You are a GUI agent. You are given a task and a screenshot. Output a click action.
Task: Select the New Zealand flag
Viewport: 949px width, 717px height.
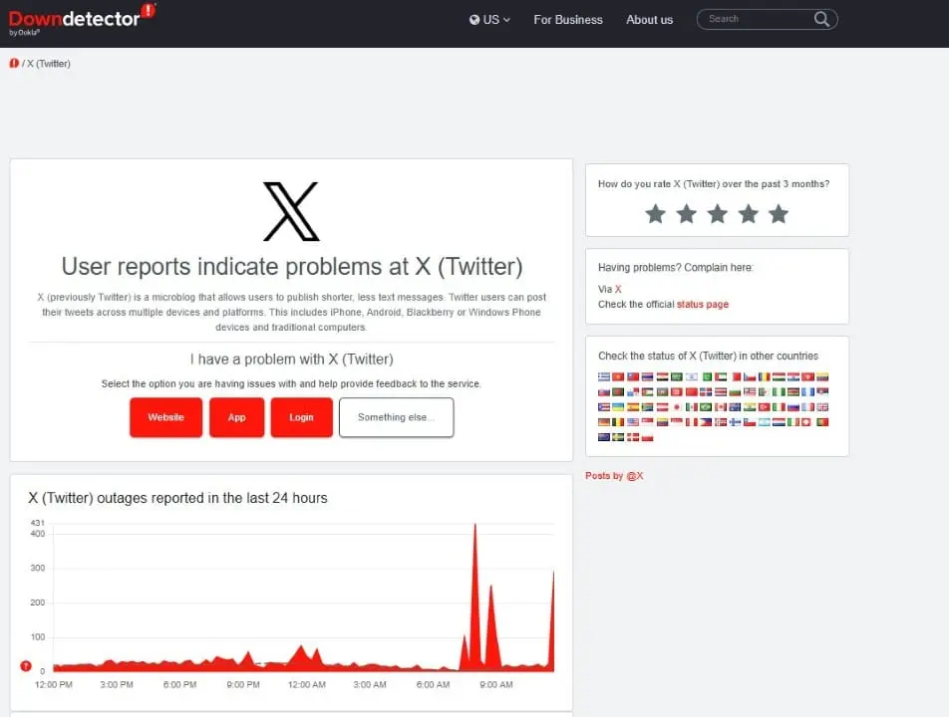tap(604, 437)
